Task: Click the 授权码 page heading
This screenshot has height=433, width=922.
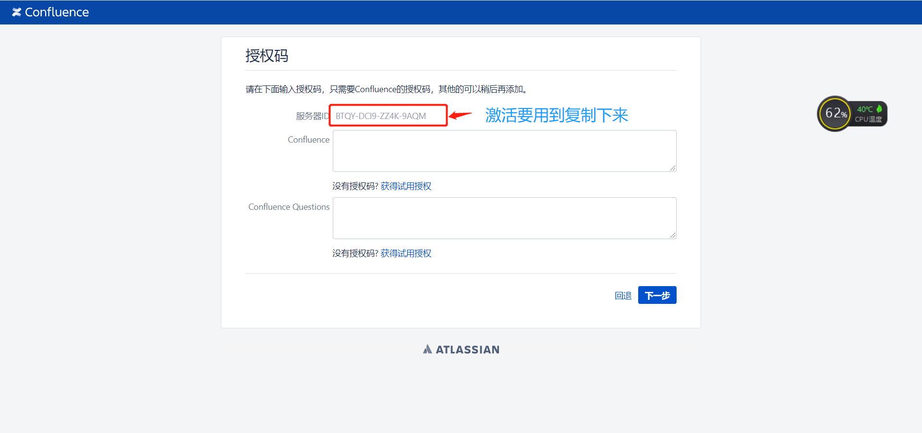Action: (x=267, y=56)
